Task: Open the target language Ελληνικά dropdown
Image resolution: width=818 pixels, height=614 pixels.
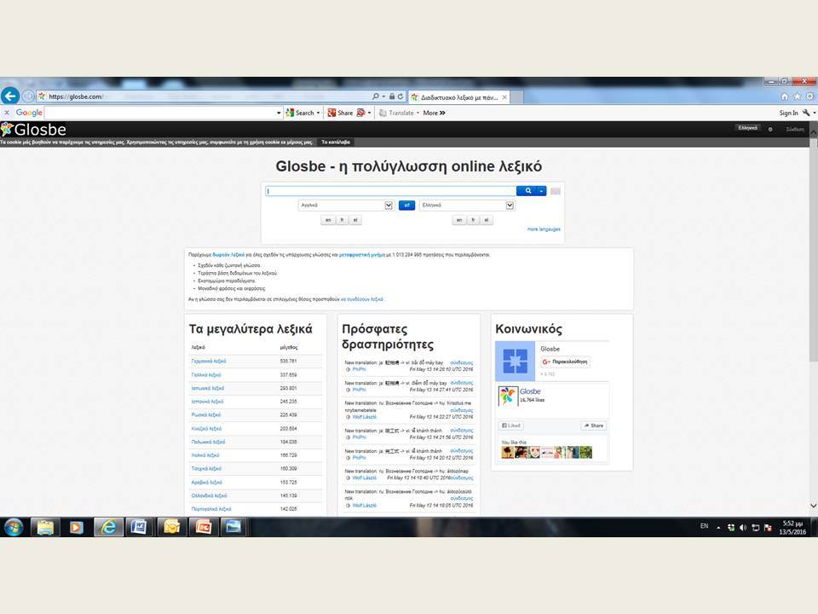Action: (467, 206)
